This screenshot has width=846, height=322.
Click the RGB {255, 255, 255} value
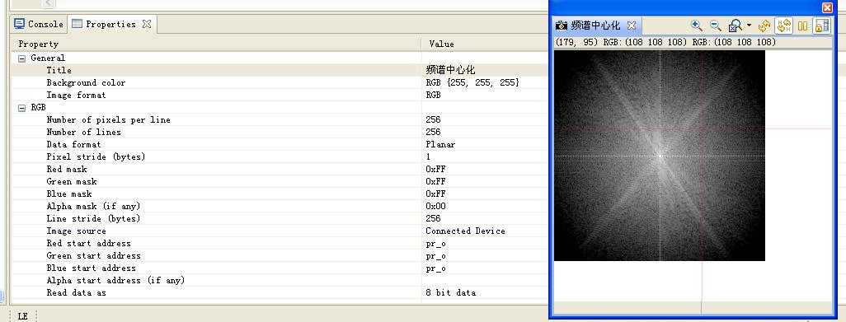click(472, 82)
